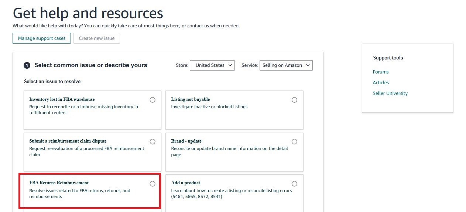Click the Support tools heading
Viewport: 466px width, 212px height.
point(388,58)
